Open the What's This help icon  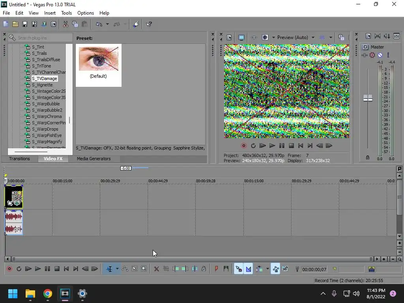(x=149, y=24)
